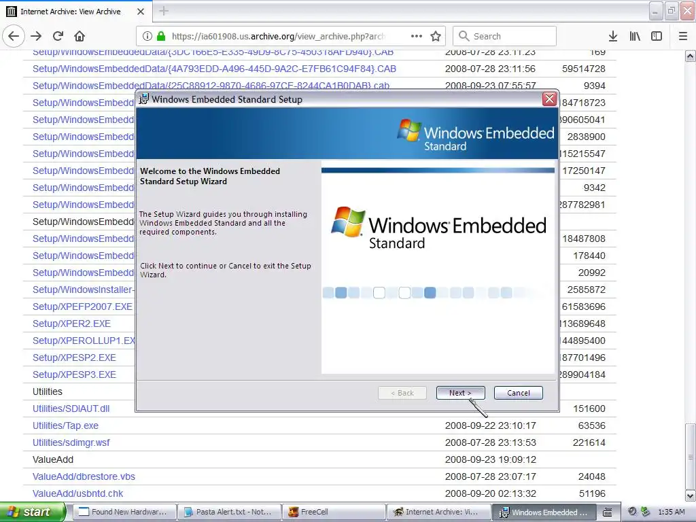Show site information icon
696x522 pixels.
click(x=147, y=36)
